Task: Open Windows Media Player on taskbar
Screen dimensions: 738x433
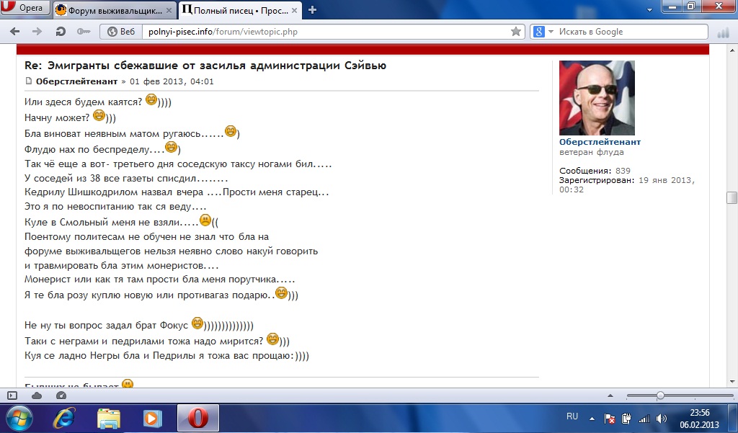Action: click(152, 418)
